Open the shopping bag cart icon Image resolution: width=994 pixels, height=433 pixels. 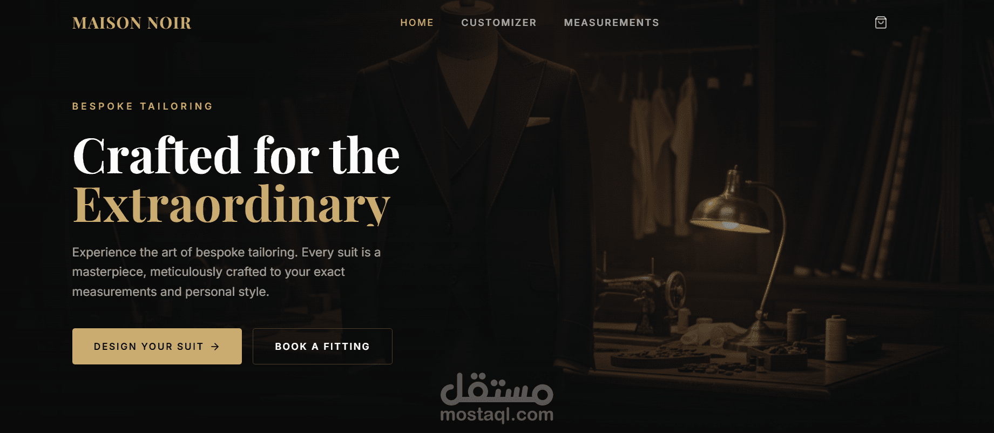(x=881, y=23)
